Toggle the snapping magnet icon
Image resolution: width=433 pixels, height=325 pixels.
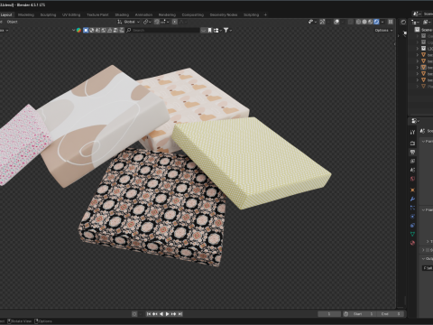(157, 22)
